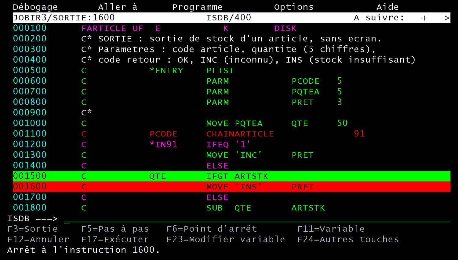Click IFGT ARTSTK on line 001500

click(x=237, y=176)
